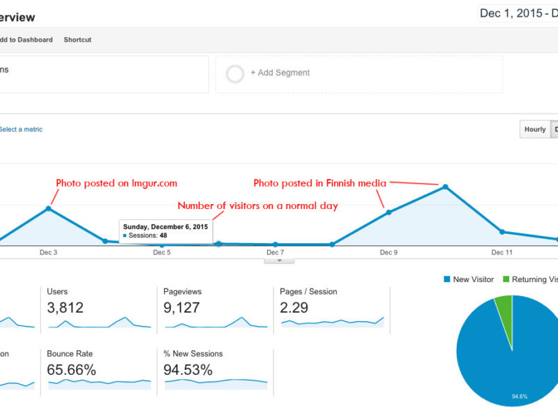Screen dimensions: 558x418
Task: Select the % New Sessions metric card
Action: coord(216,372)
